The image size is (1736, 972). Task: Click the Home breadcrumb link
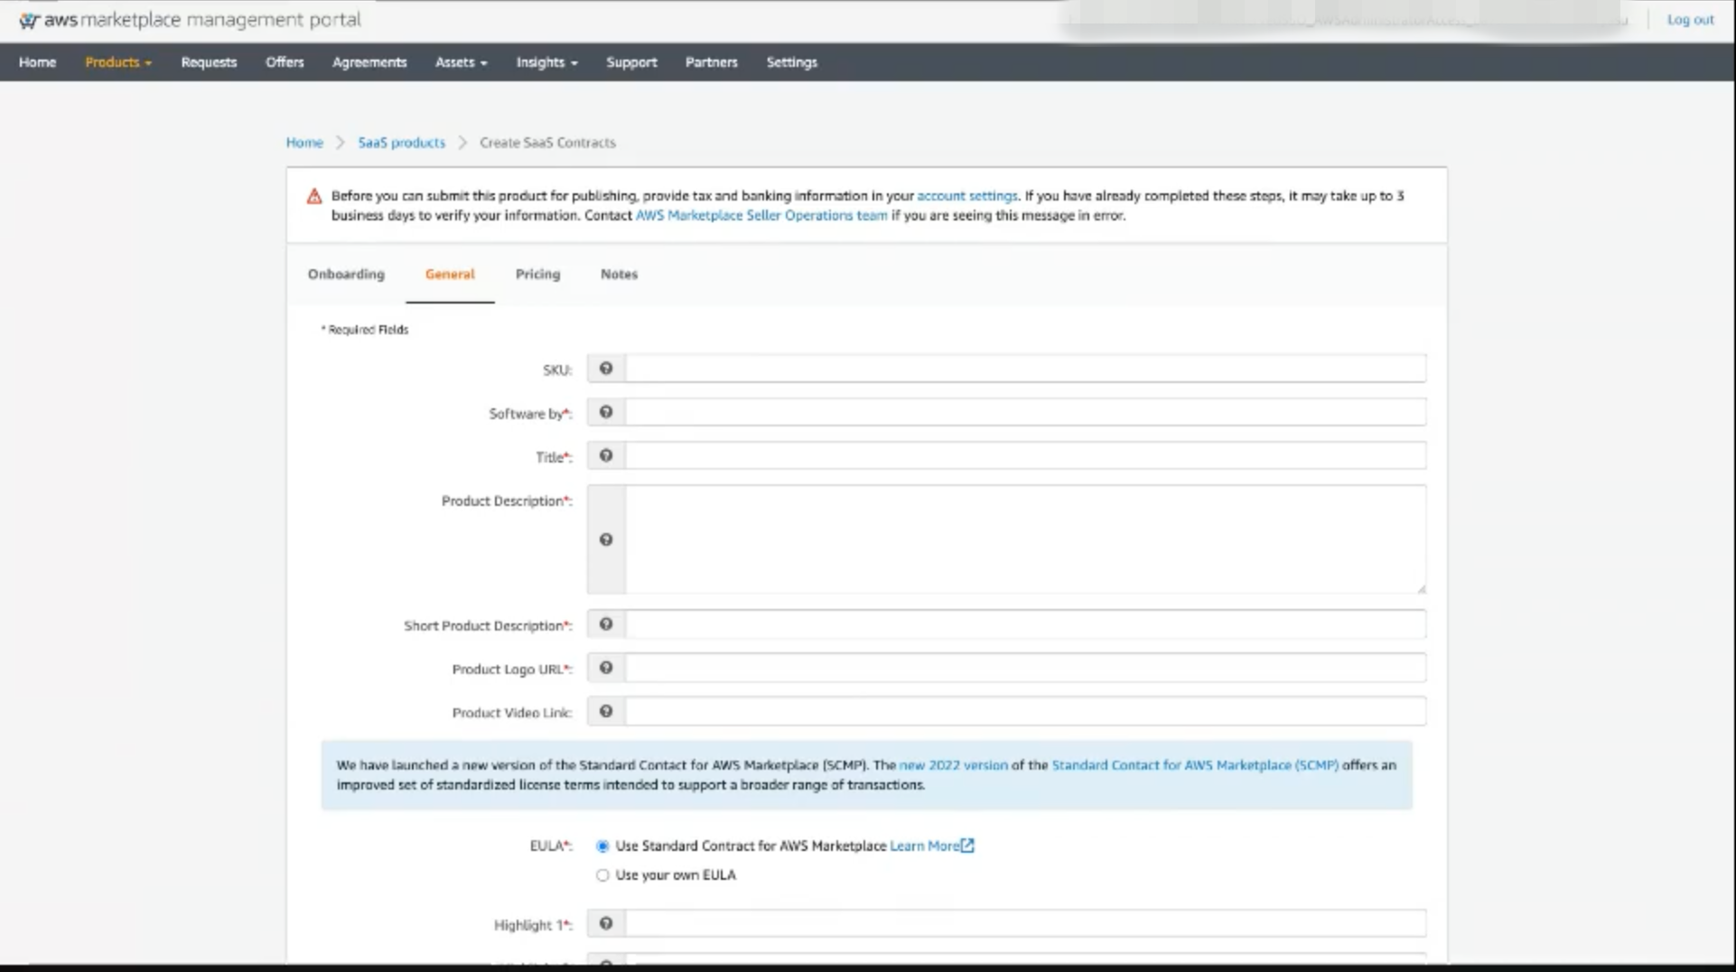(304, 143)
